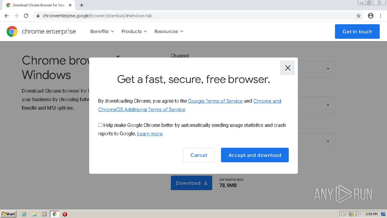Enable sending usage statistics checkbox
Viewport: 387px width, 218px height.
tap(100, 125)
